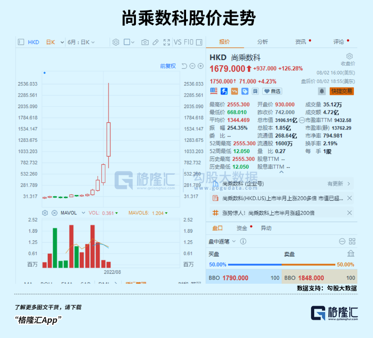Click the blue tag badge icon
This screenshot has height=338, width=373.
(x=245, y=91)
